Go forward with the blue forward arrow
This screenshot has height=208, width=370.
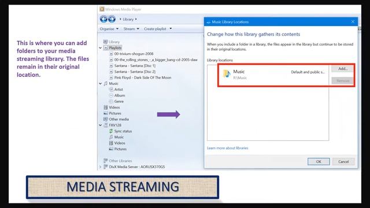tap(112, 19)
